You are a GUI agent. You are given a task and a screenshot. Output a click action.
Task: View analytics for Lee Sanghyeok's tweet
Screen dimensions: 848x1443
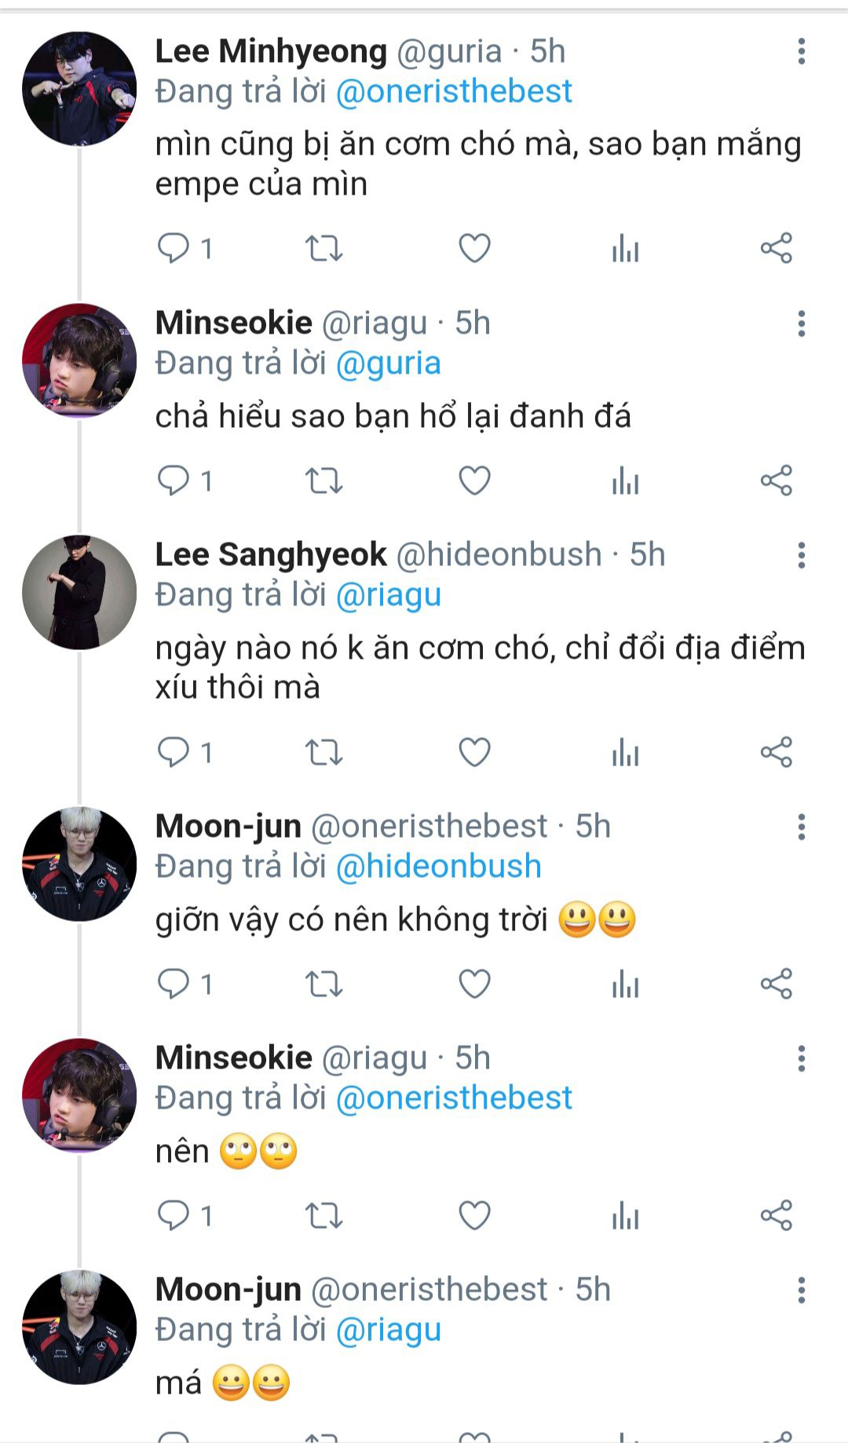(x=625, y=752)
